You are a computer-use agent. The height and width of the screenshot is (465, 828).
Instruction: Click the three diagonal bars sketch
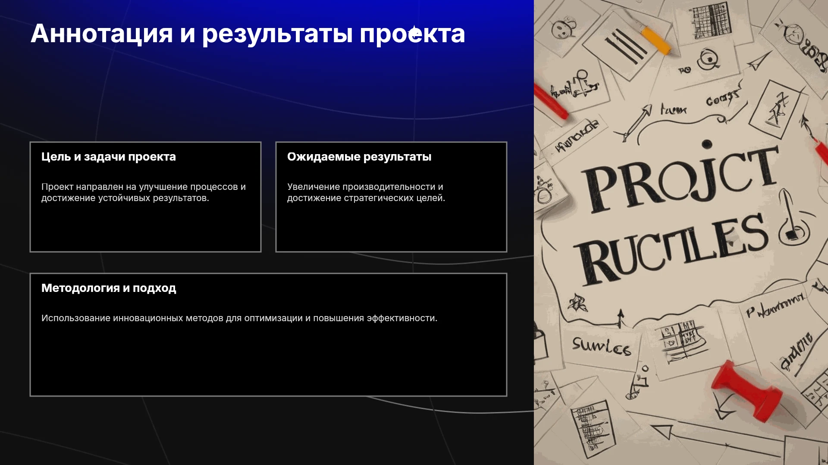[x=626, y=45]
